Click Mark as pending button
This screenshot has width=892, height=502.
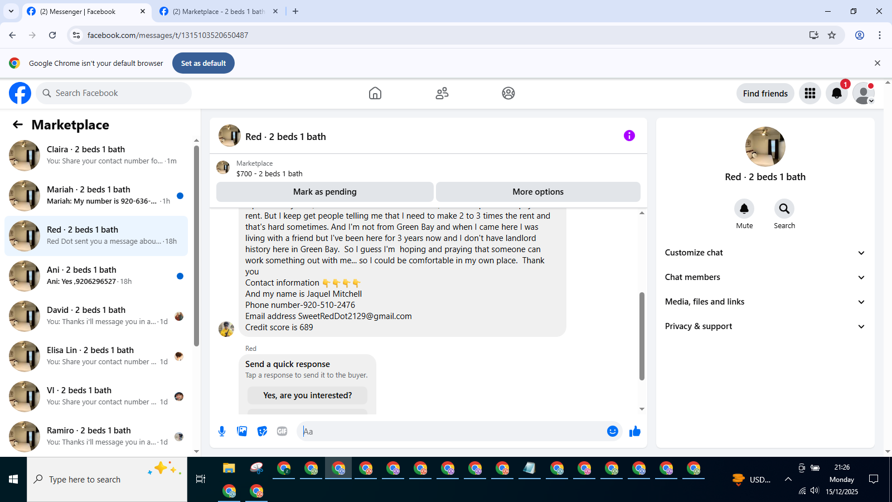(325, 192)
